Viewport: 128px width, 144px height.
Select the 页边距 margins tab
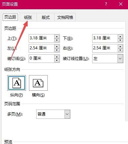coord(10,17)
